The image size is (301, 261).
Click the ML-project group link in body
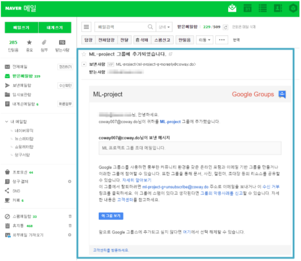coord(170,121)
